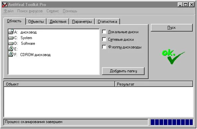Click the 'Процесс сканирования завершен' status text

[34, 122]
